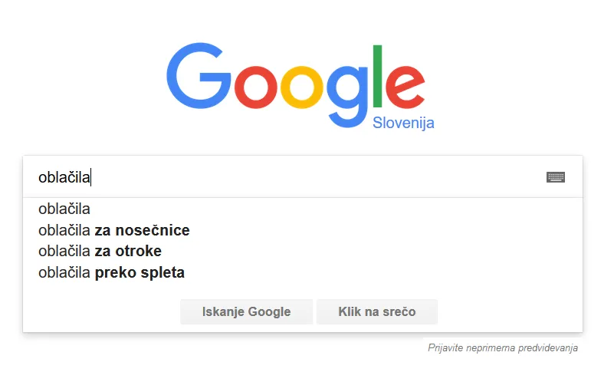Click the bold text 'za nosečnice'
Viewport: 614px width, 372px height.
click(x=142, y=230)
